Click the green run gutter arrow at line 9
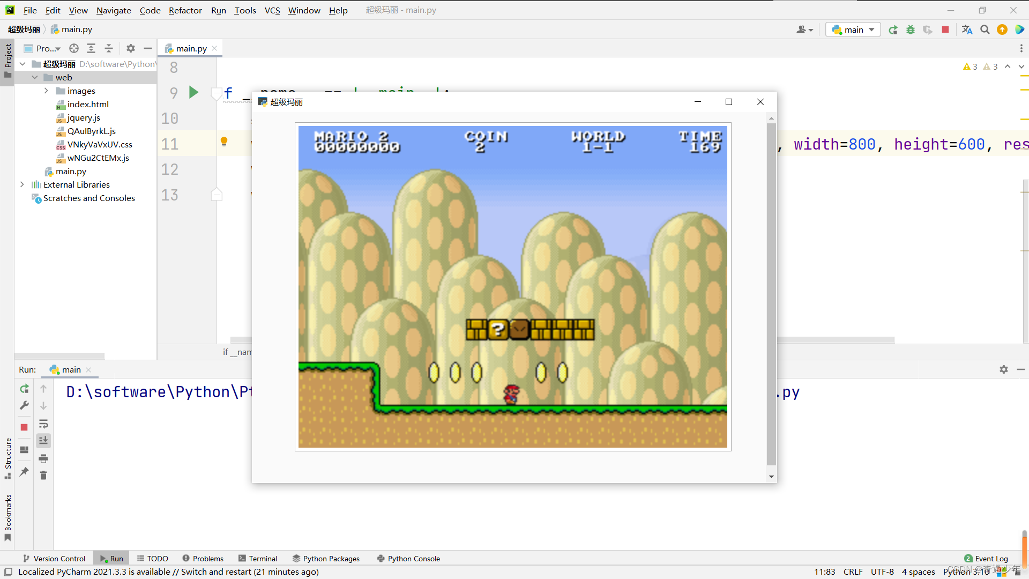 (193, 92)
